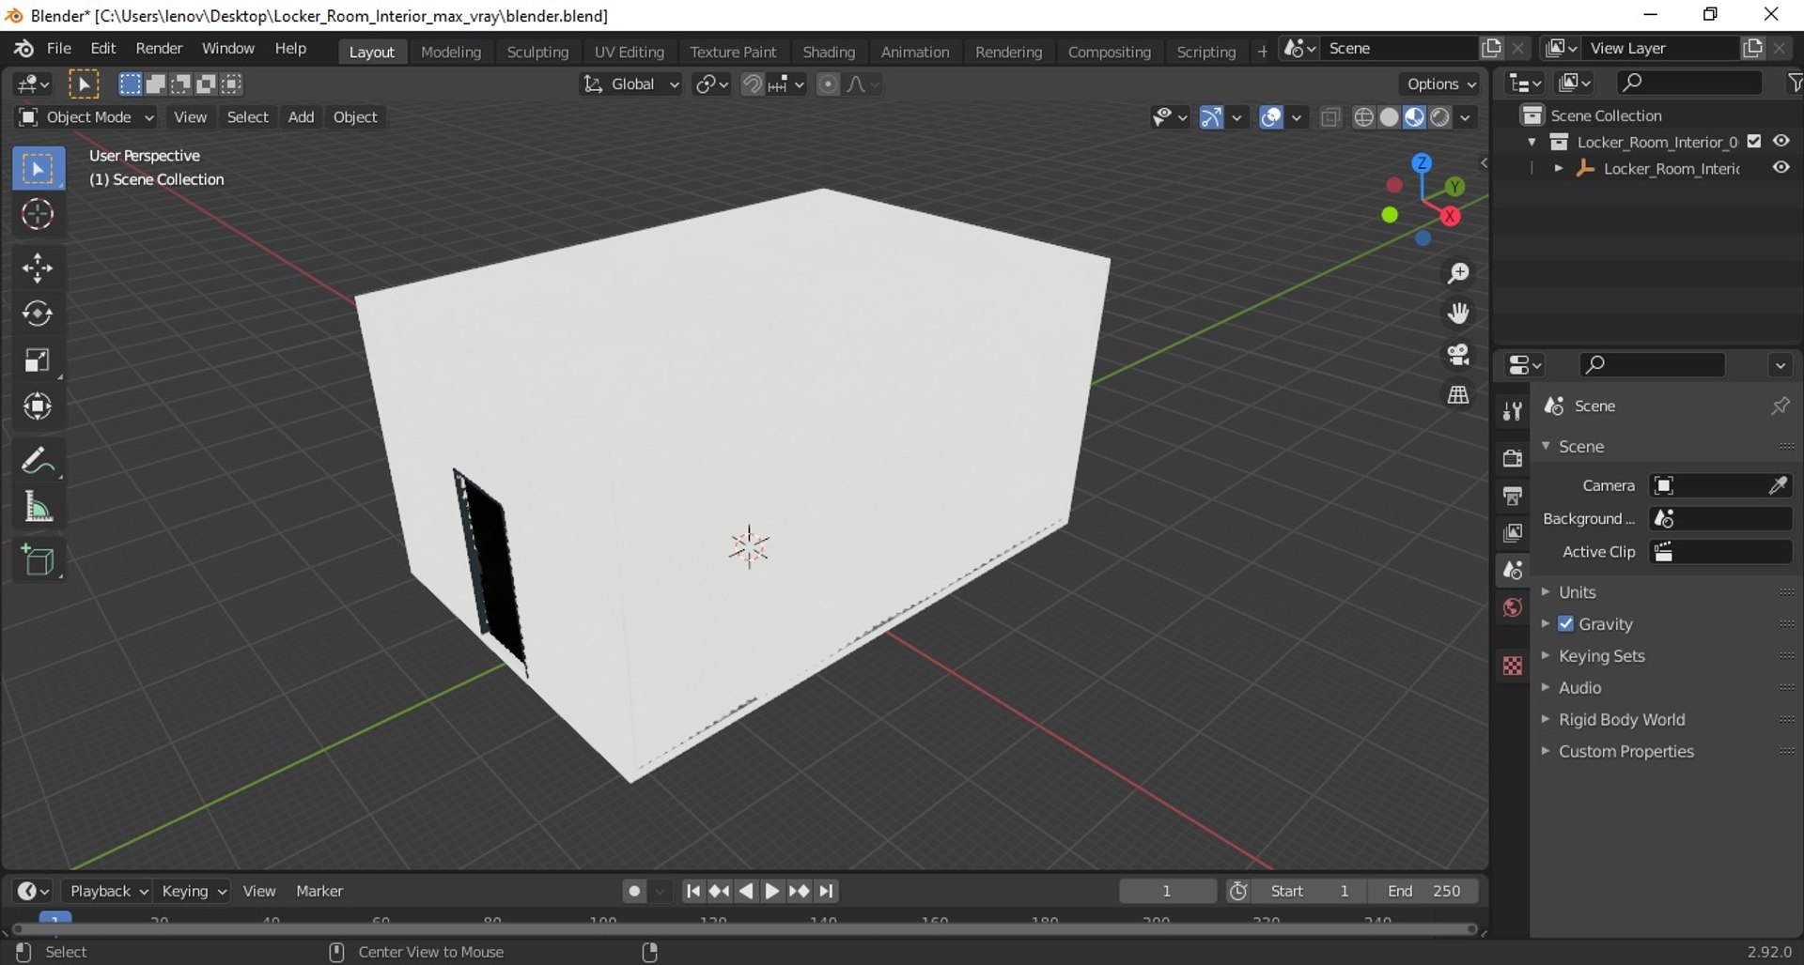Toggle the Gravity checkbox

pos(1565,623)
